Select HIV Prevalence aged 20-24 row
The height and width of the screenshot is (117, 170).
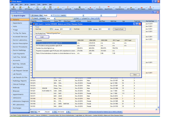pyautogui.click(x=85, y=46)
